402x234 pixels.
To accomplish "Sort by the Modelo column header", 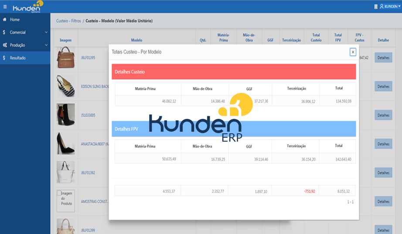I will (136, 40).
